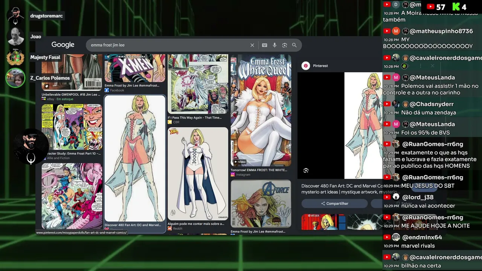The image size is (482, 271).
Task: Open the selected Pinterest fan art thumbnail in grid
Action: point(135,158)
